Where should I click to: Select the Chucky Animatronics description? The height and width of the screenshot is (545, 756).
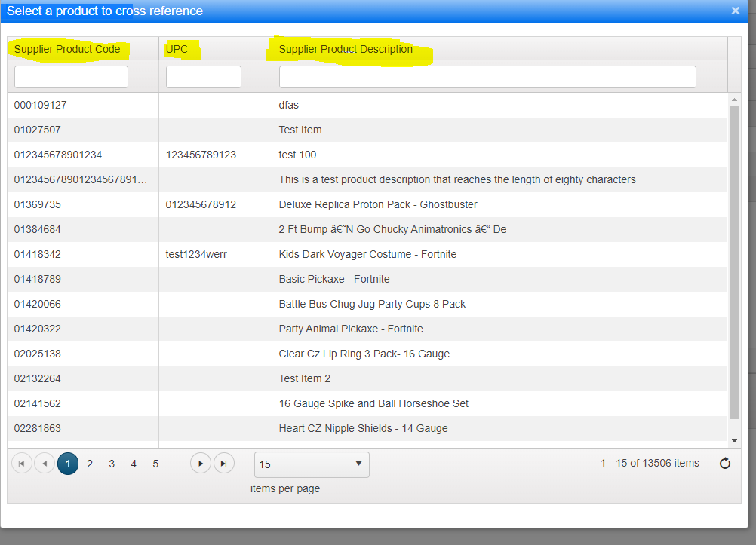[392, 229]
